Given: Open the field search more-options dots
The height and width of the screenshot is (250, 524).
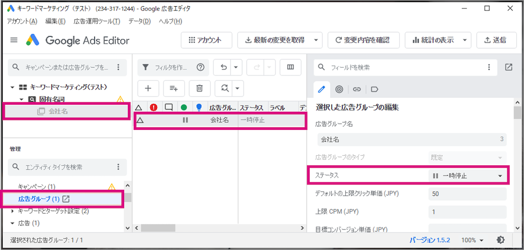Looking at the screenshot, I should [489, 68].
